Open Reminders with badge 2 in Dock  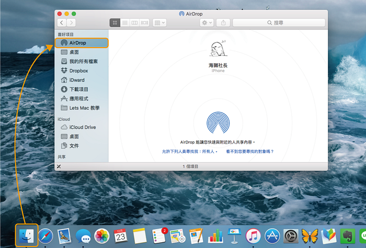tap(159, 235)
